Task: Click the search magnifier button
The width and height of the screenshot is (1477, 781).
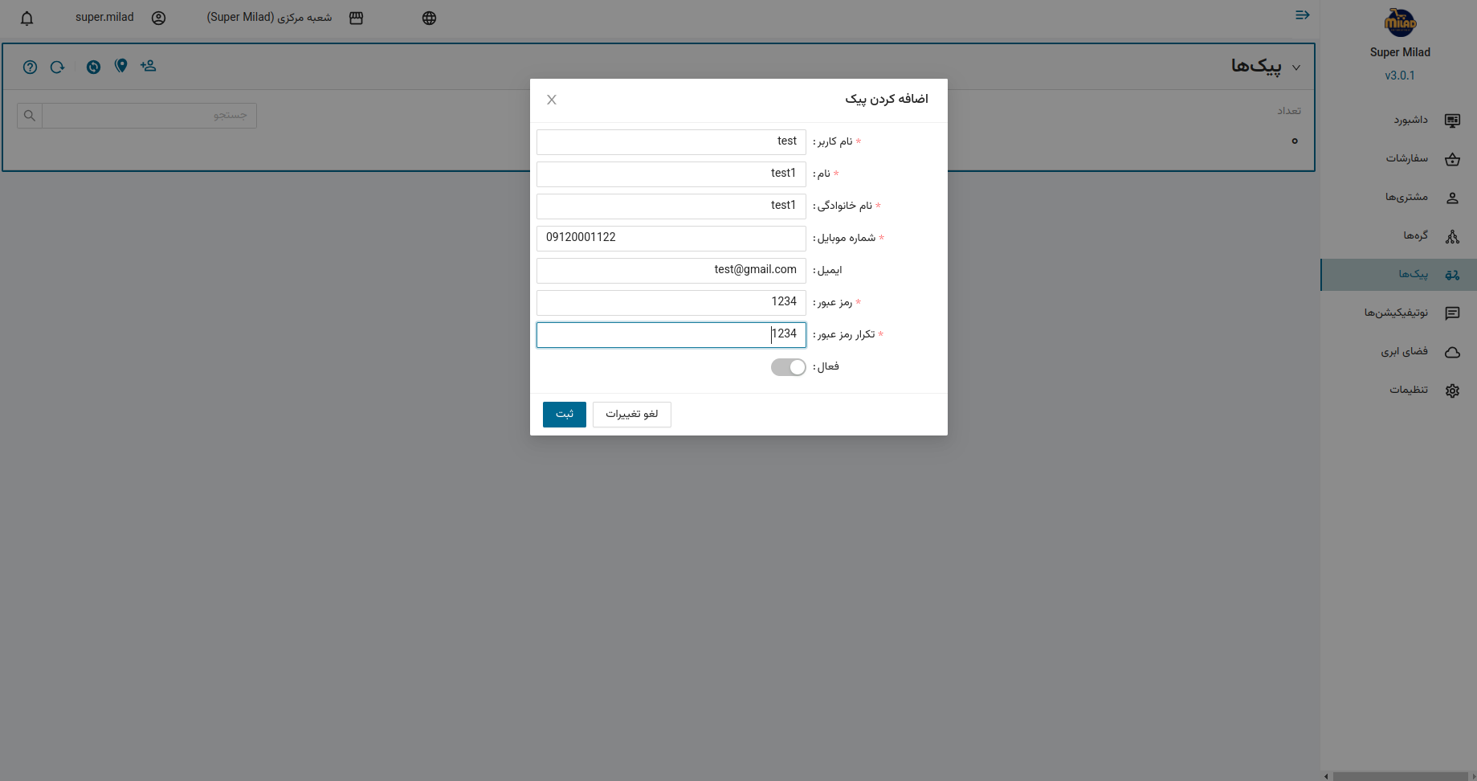Action: click(x=30, y=116)
